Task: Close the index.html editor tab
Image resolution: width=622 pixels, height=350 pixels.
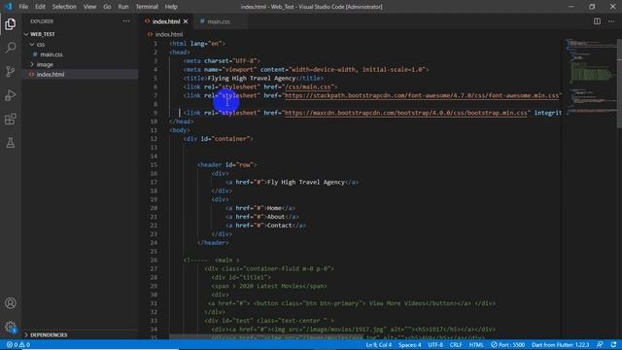Action: point(186,21)
